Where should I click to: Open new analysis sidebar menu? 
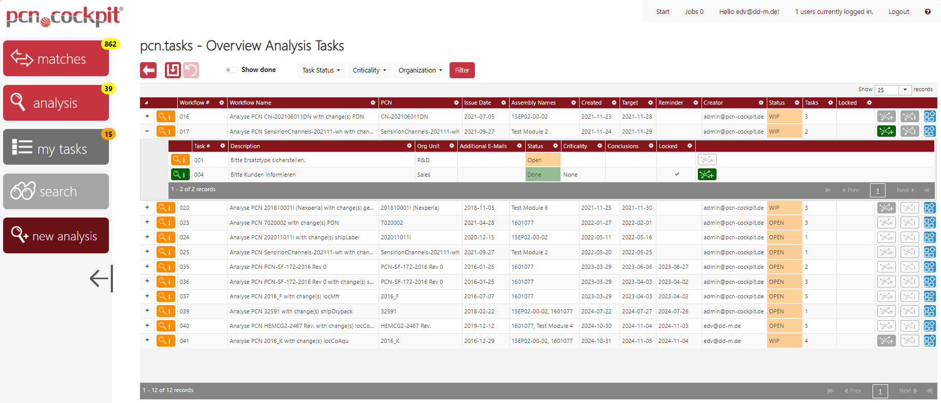coord(56,236)
